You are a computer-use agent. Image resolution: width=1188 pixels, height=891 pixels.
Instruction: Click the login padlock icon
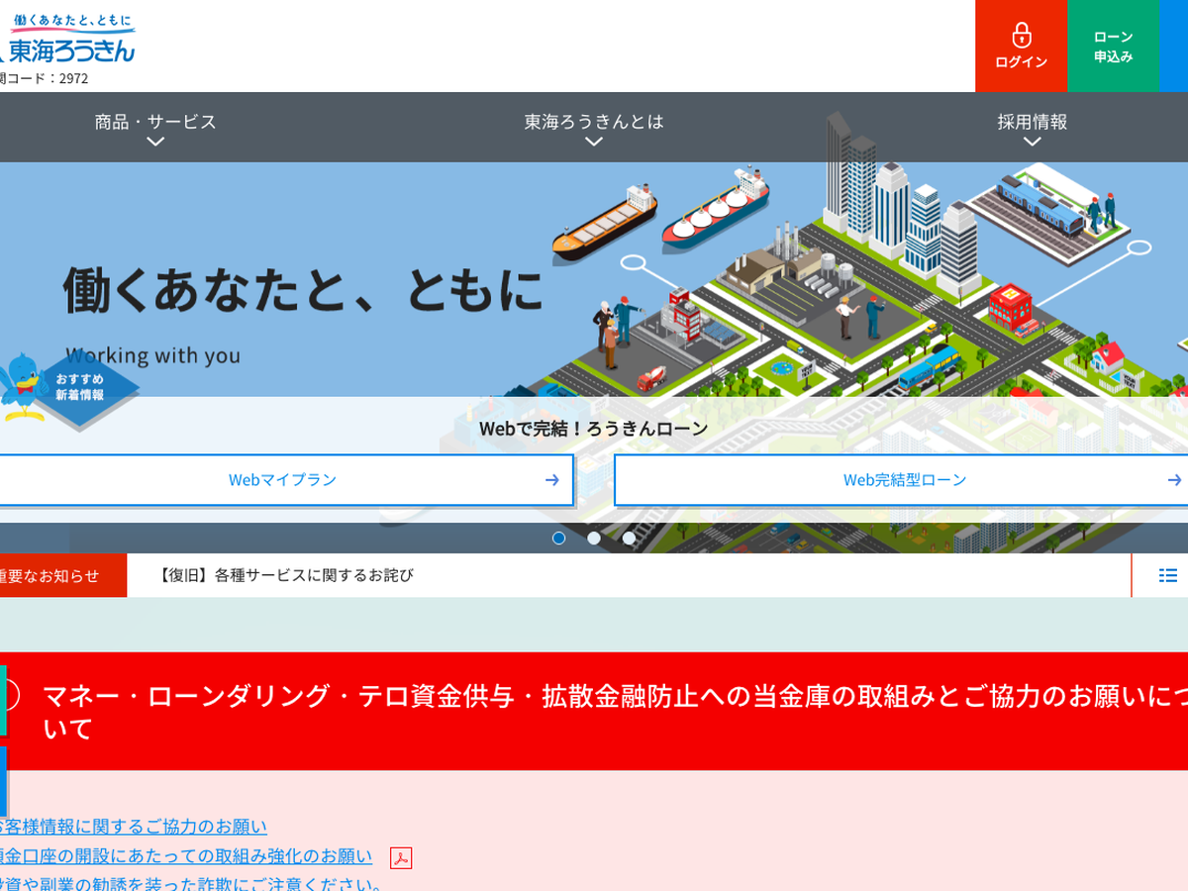coord(1021,36)
